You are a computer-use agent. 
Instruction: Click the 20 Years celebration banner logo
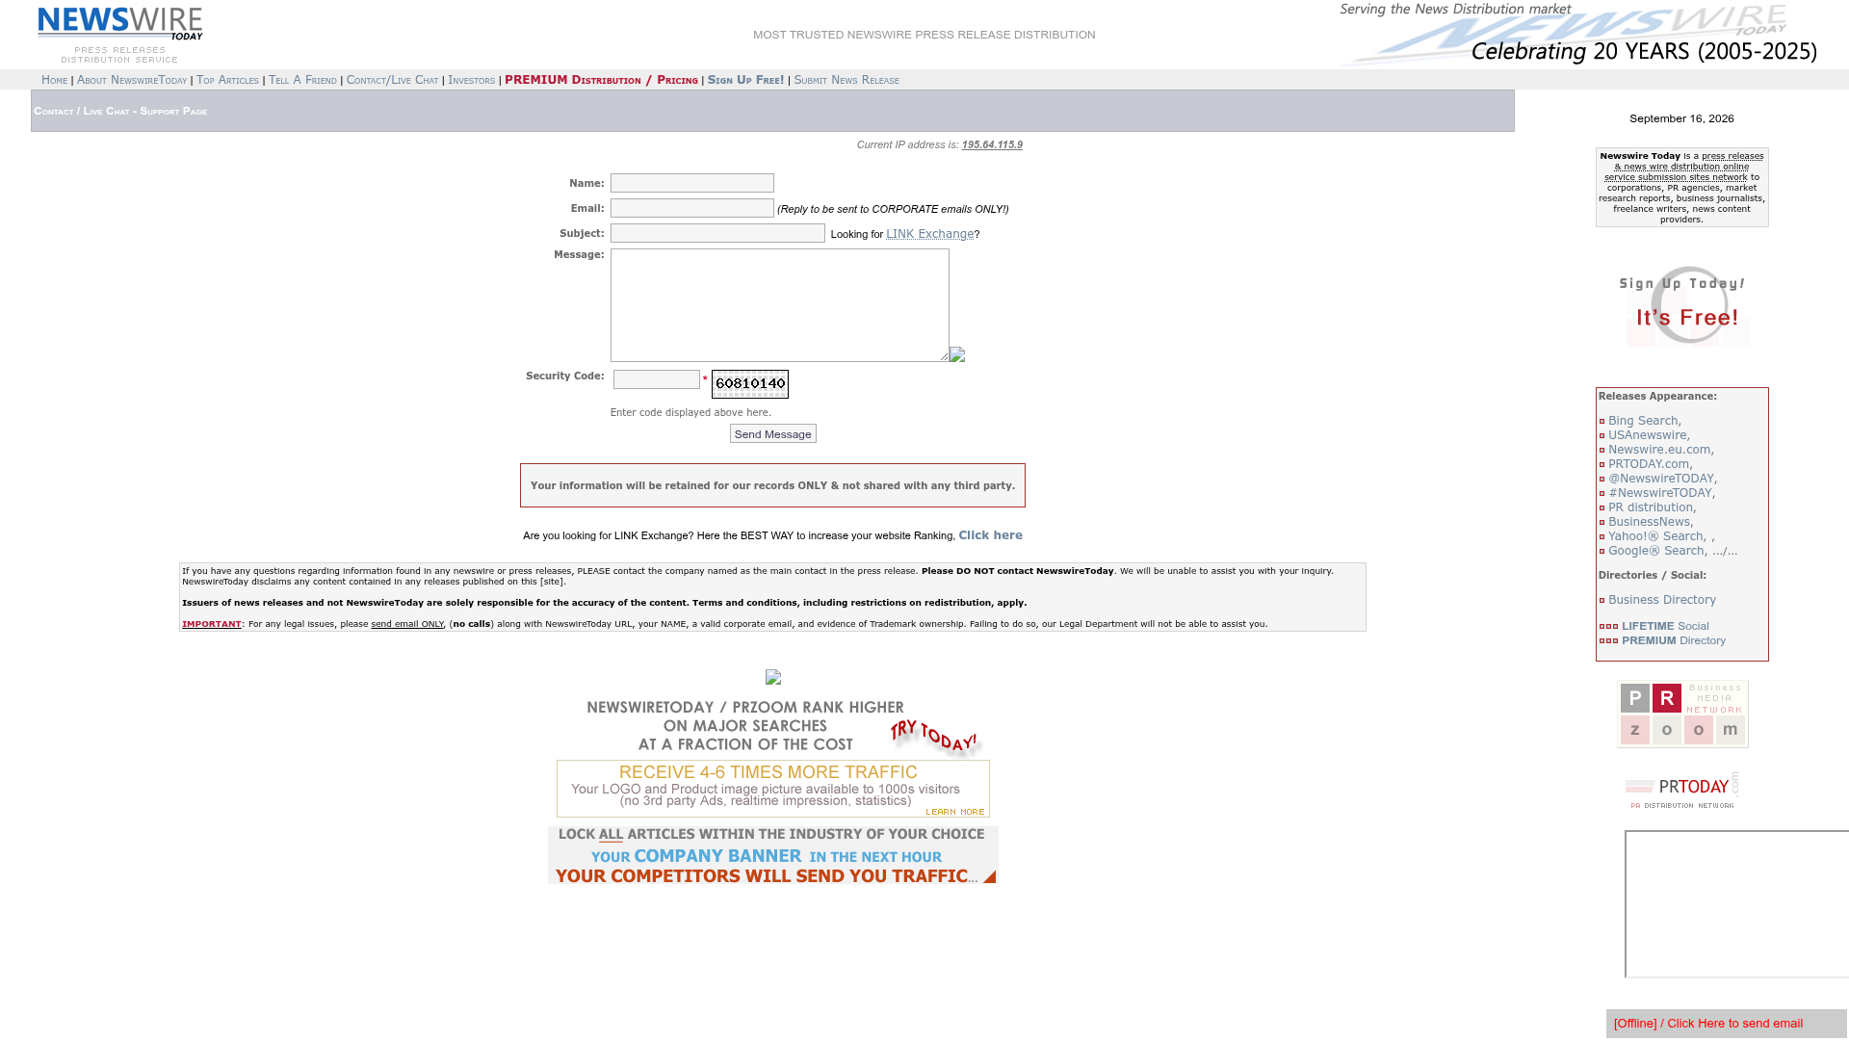(x=1579, y=35)
